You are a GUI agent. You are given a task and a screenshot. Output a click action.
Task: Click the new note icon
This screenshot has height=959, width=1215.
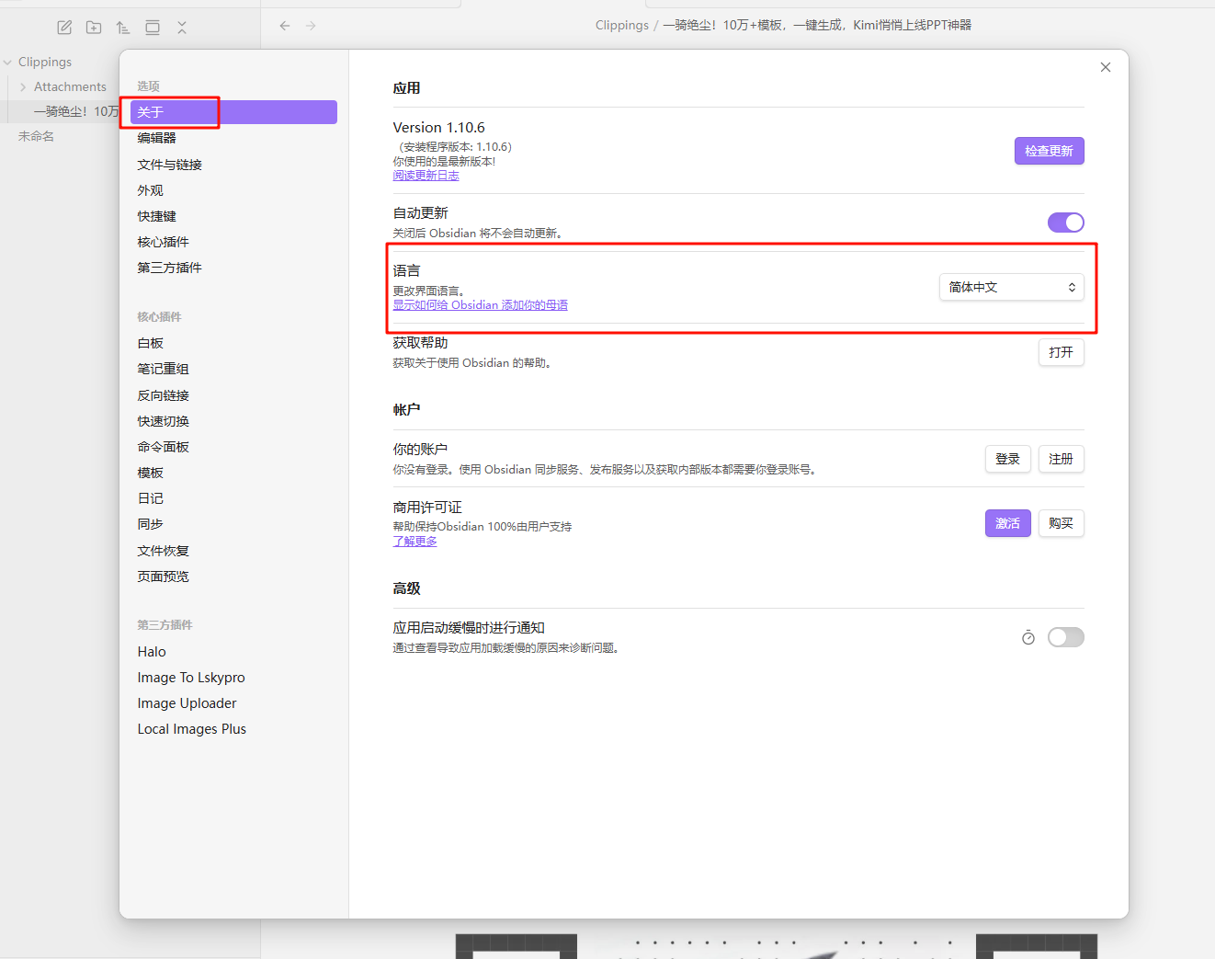coord(64,28)
